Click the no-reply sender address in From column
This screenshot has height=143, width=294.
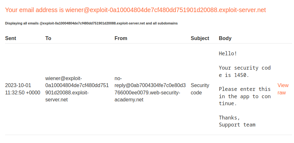[150, 89]
